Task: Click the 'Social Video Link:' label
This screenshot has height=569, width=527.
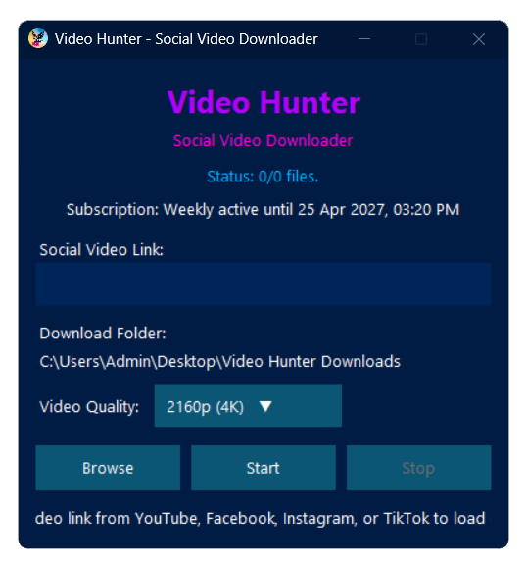Action: (102, 249)
